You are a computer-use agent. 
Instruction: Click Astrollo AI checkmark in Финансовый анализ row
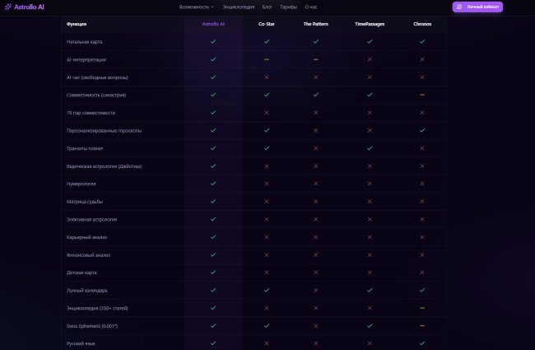213,254
